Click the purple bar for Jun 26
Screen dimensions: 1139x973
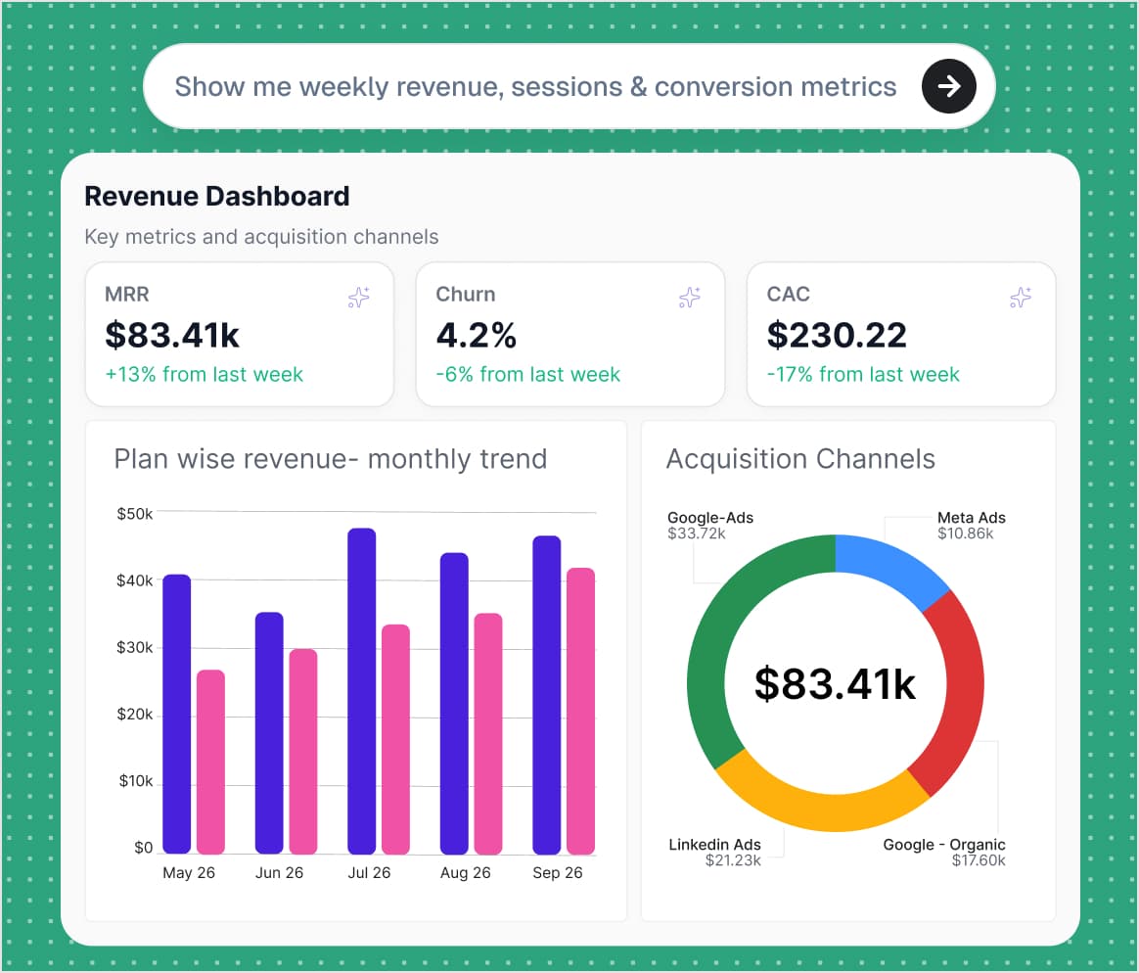pos(269,733)
